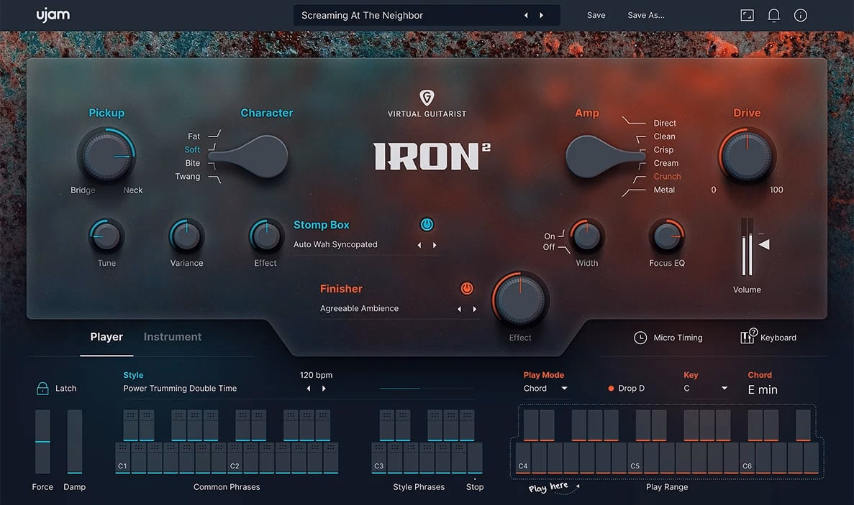Click Save As... button
The height and width of the screenshot is (505, 854).
(646, 15)
